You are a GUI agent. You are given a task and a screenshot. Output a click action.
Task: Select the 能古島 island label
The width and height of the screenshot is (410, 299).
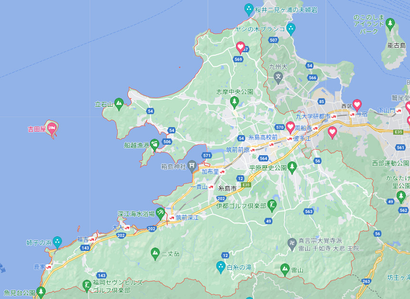[396, 46]
